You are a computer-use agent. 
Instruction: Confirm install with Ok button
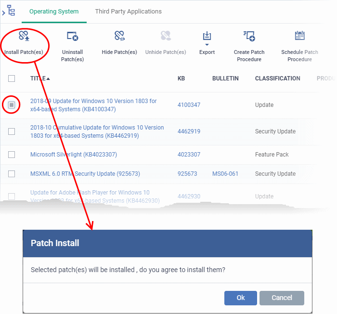pyautogui.click(x=241, y=298)
